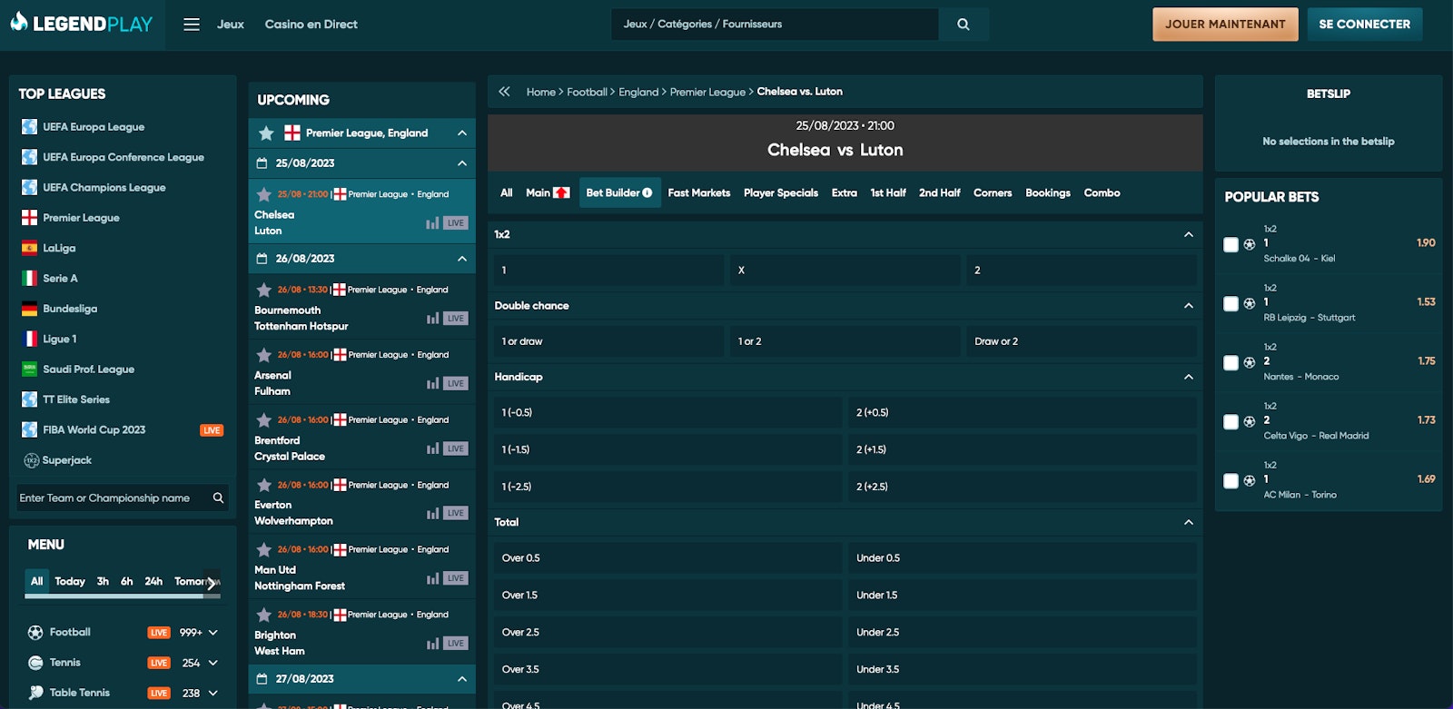This screenshot has height=709, width=1453.
Task: Favorite the Chelsea vs Luton match star
Action: (264, 194)
